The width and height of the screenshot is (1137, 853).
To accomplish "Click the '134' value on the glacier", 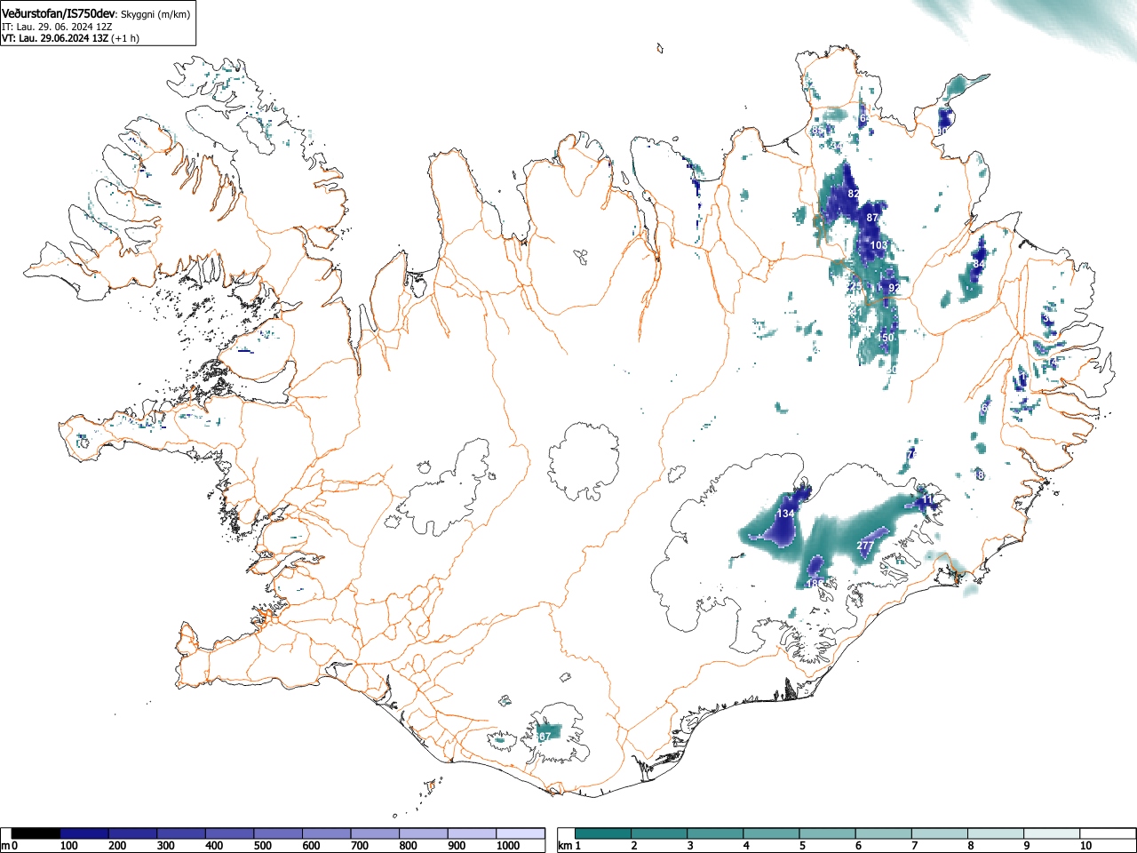I will tap(786, 514).
